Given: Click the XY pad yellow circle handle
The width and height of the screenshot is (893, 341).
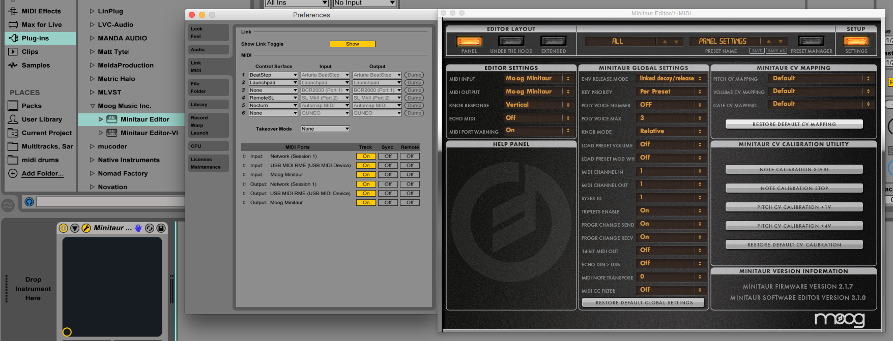Looking at the screenshot, I should (x=67, y=332).
